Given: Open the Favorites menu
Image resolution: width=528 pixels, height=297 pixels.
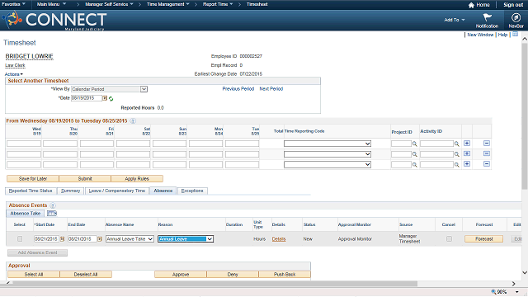Looking at the screenshot, I should 13,4.
